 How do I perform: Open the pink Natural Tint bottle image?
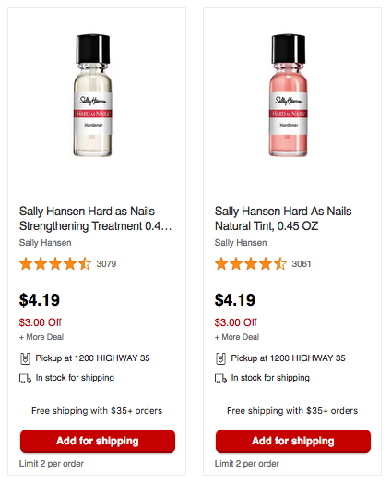click(x=289, y=95)
